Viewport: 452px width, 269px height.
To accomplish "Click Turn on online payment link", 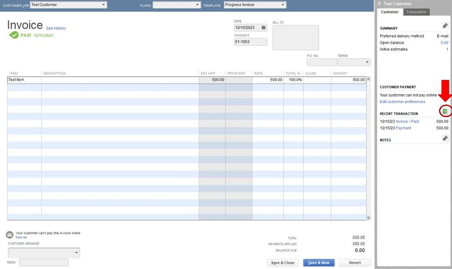I will 21,237.
